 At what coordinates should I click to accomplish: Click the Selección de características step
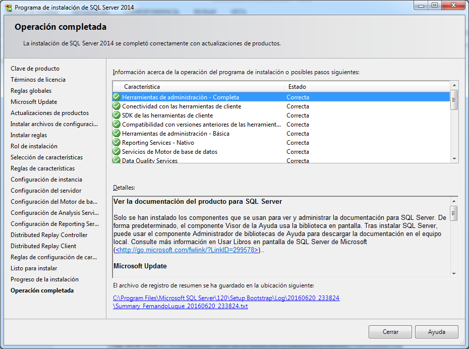click(x=47, y=157)
